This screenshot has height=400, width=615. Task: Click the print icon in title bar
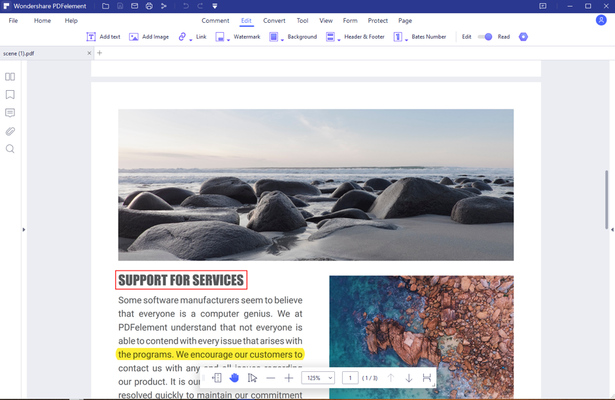coord(149,6)
